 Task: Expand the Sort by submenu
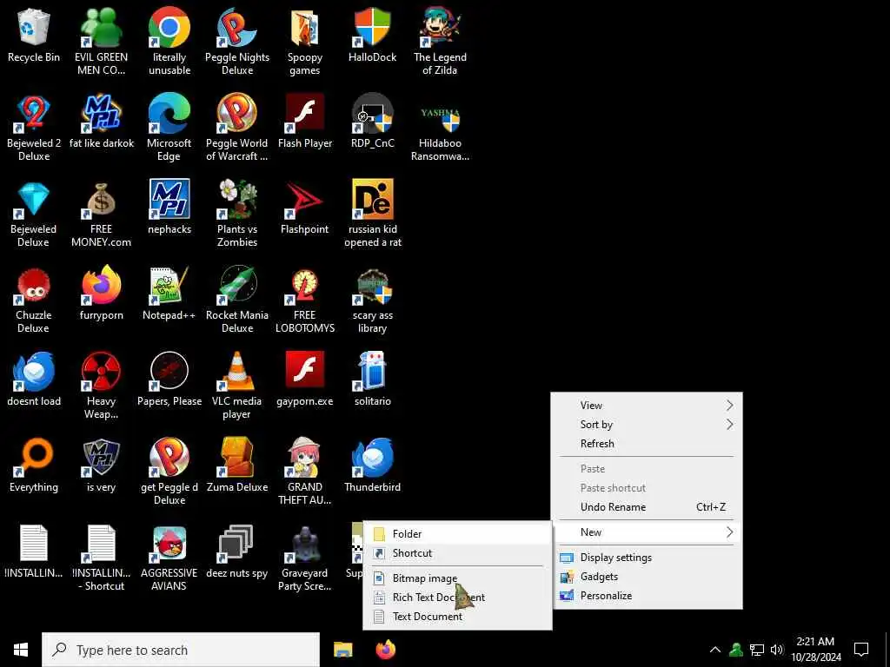point(647,424)
